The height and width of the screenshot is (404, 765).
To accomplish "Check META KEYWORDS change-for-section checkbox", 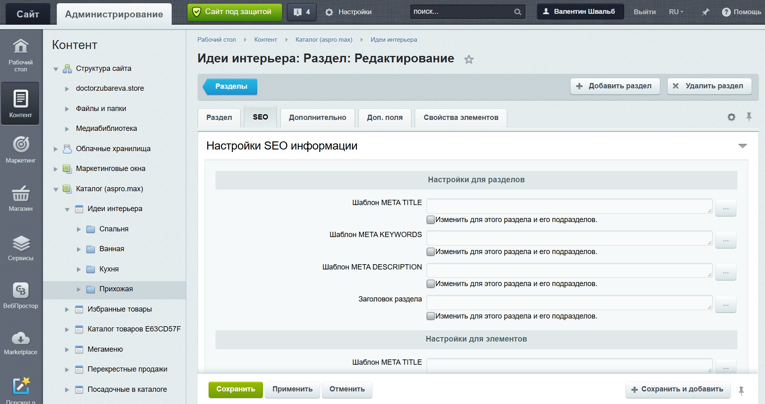I will pos(431,252).
